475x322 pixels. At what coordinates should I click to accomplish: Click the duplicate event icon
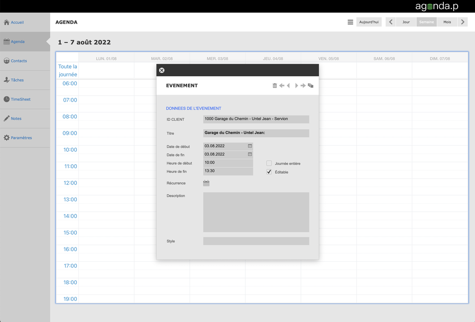(x=310, y=86)
